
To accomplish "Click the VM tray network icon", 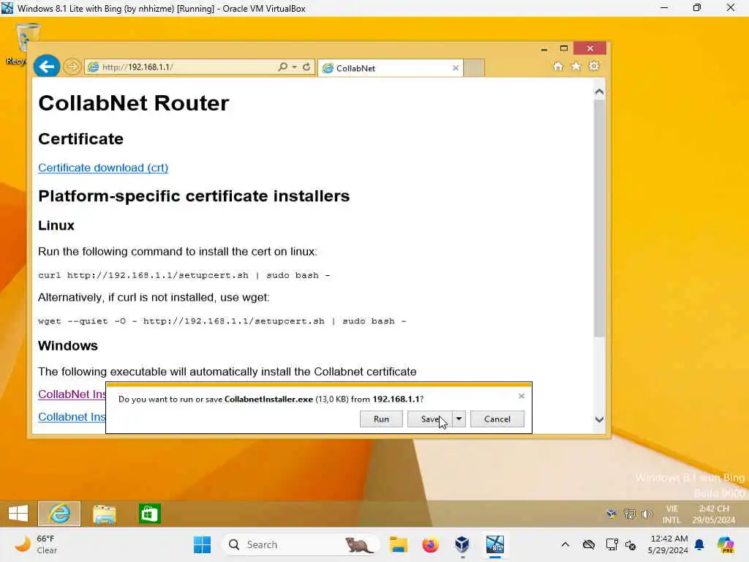I will 629,514.
